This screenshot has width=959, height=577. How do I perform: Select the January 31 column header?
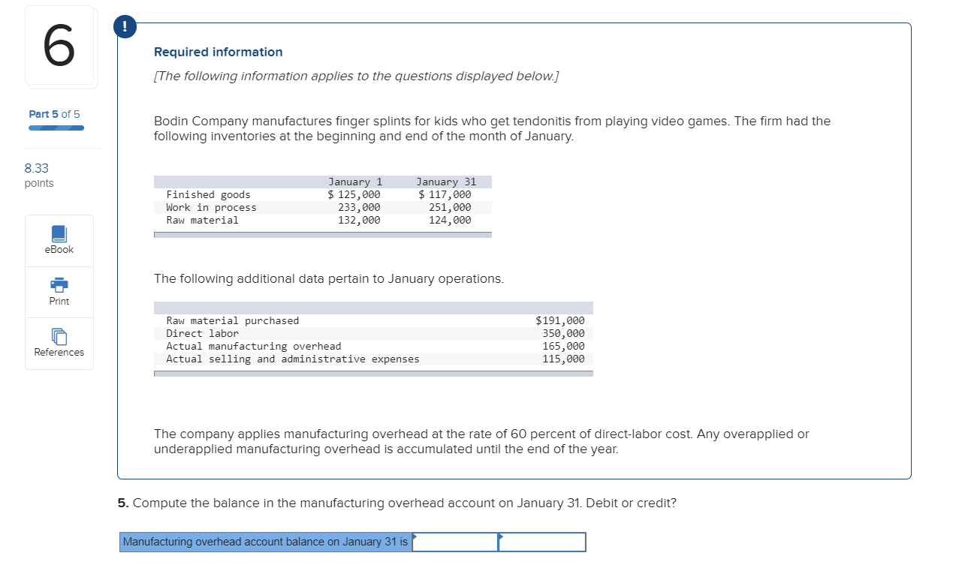point(446,182)
